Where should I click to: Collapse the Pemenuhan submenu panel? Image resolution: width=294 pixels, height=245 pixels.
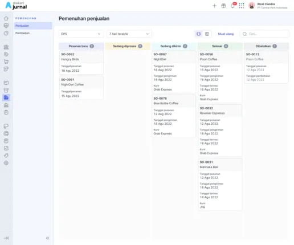tap(48, 238)
